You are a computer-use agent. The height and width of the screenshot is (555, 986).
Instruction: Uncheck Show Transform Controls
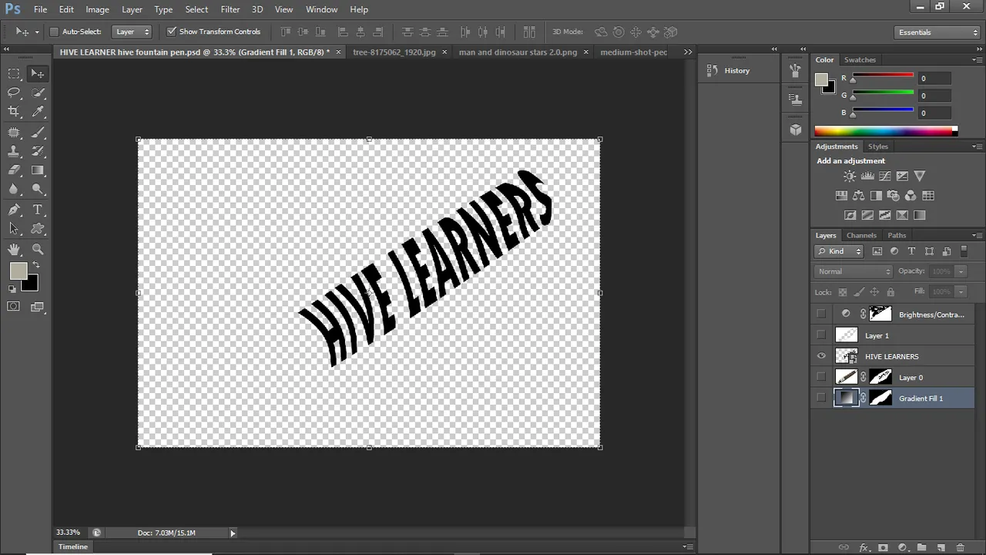pyautogui.click(x=172, y=32)
